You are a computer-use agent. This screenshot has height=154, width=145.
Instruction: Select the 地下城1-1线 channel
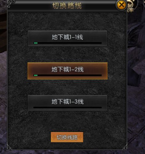(x=67, y=38)
